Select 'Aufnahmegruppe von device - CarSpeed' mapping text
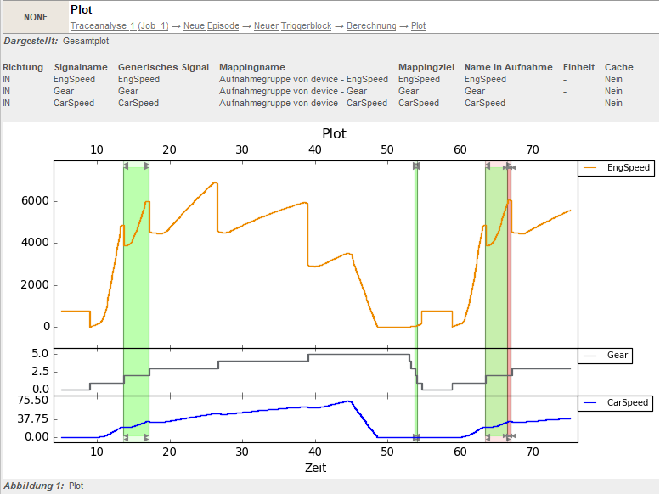This screenshot has height=494, width=660. [303, 103]
